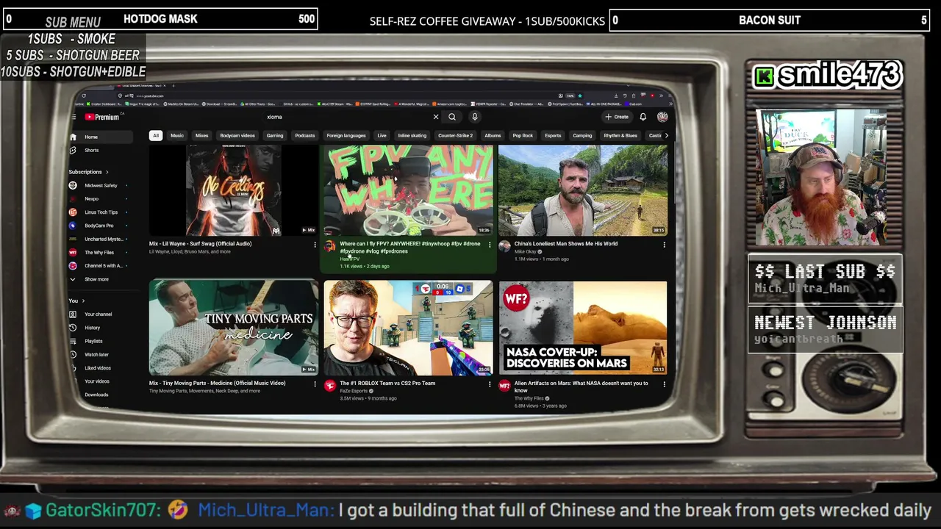
Task: Open the title The #1 ROBLOX Team vs CS2 Pro Team
Action: click(x=387, y=383)
